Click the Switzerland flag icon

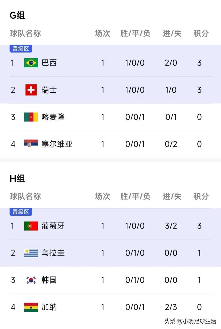coord(31,90)
